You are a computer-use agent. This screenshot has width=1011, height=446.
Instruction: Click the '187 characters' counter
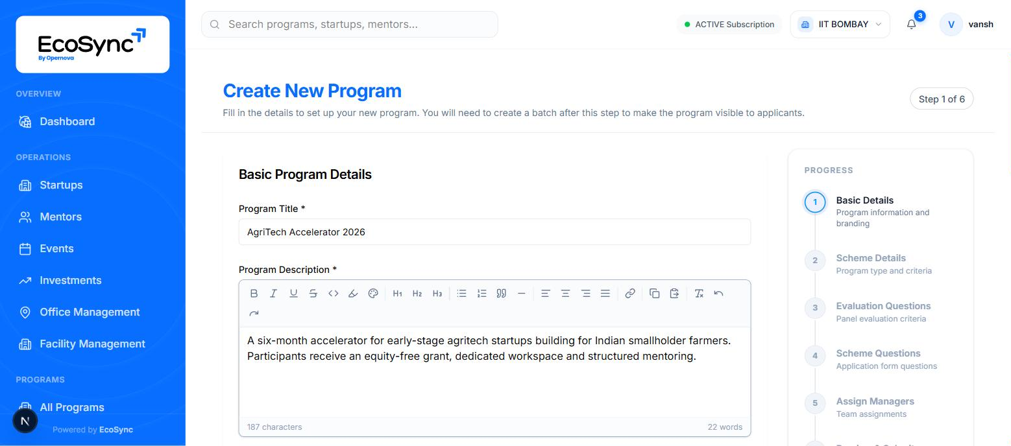(x=274, y=427)
